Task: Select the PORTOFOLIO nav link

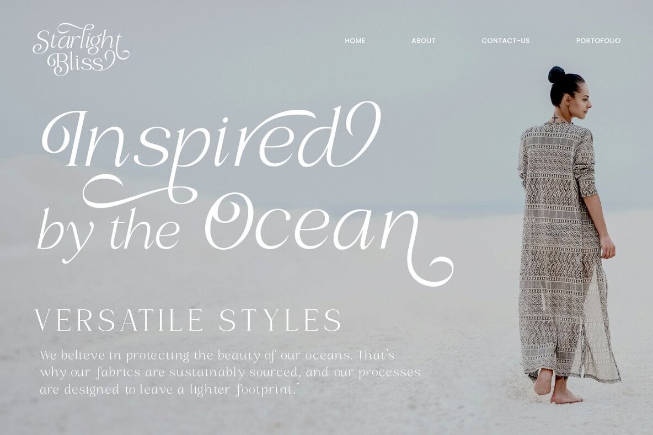Action: point(598,40)
